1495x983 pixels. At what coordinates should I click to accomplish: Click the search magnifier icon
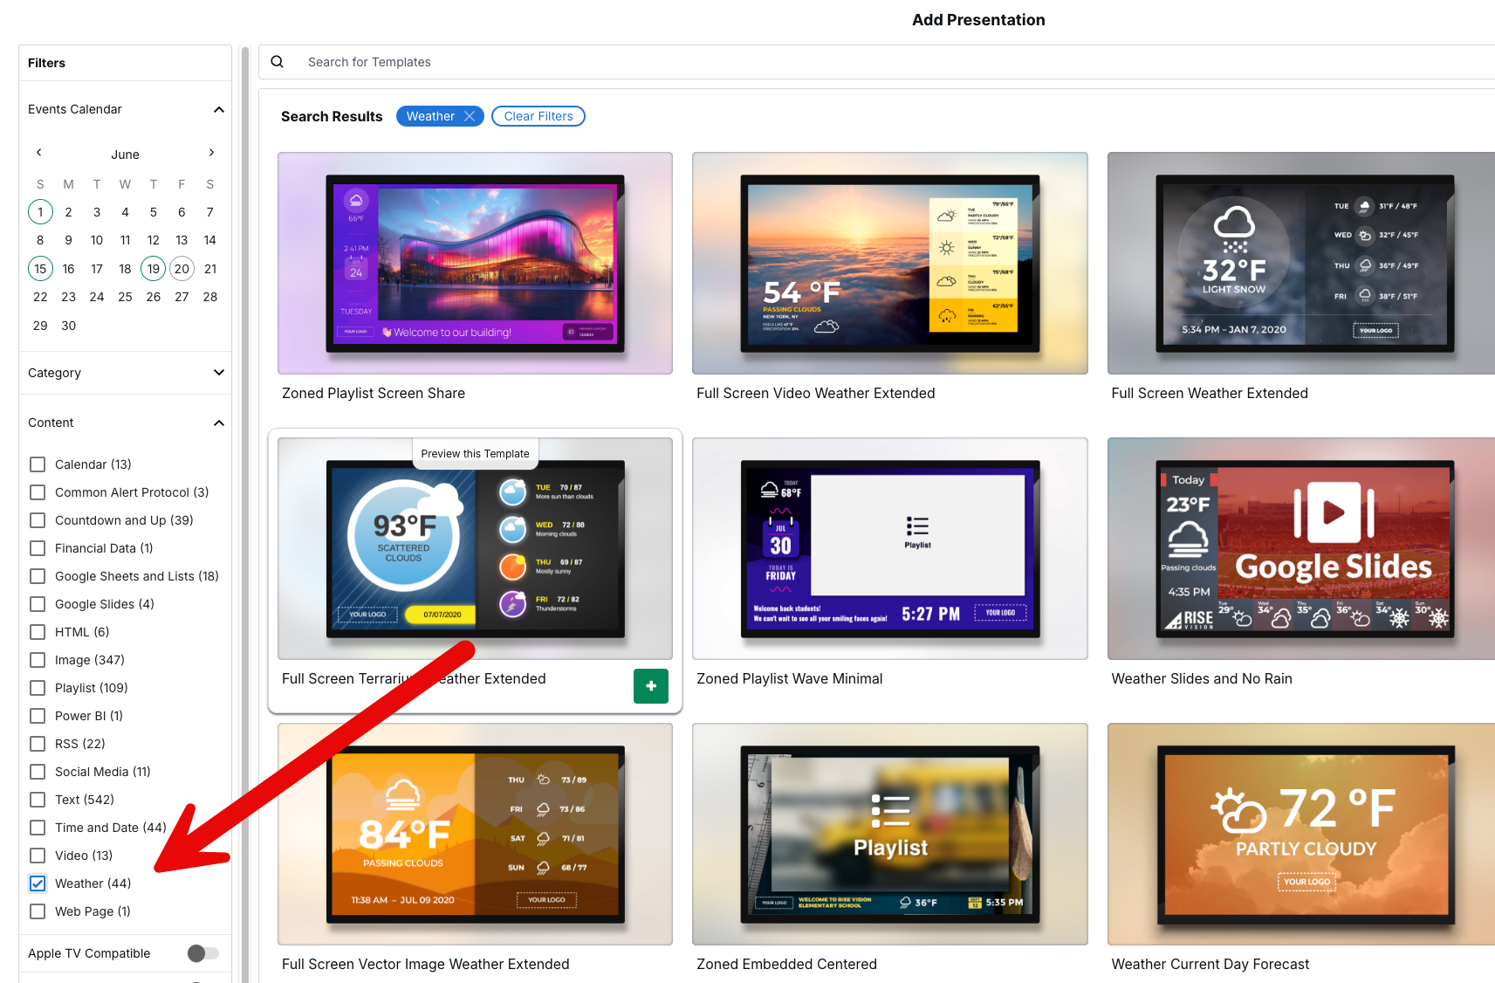pos(278,62)
